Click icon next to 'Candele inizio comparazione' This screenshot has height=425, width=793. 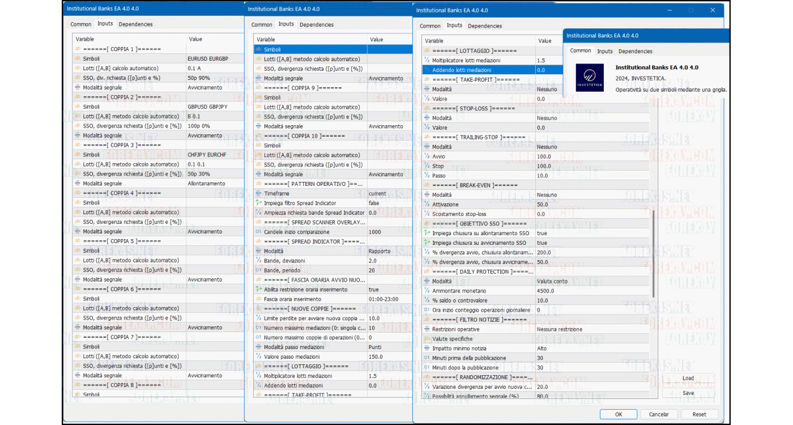(x=259, y=232)
